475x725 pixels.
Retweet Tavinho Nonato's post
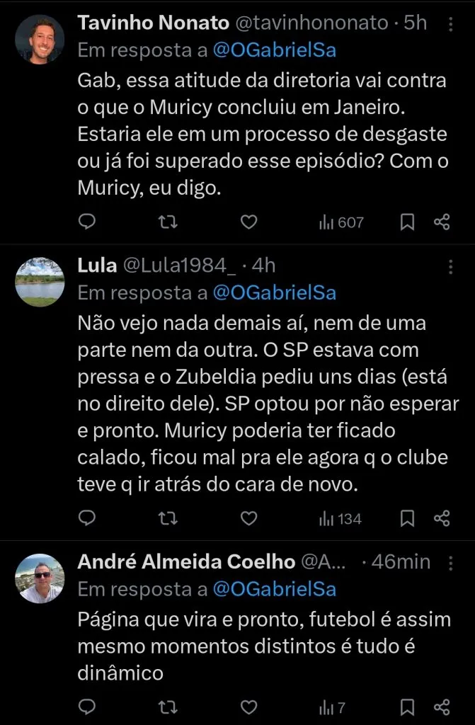tap(168, 222)
